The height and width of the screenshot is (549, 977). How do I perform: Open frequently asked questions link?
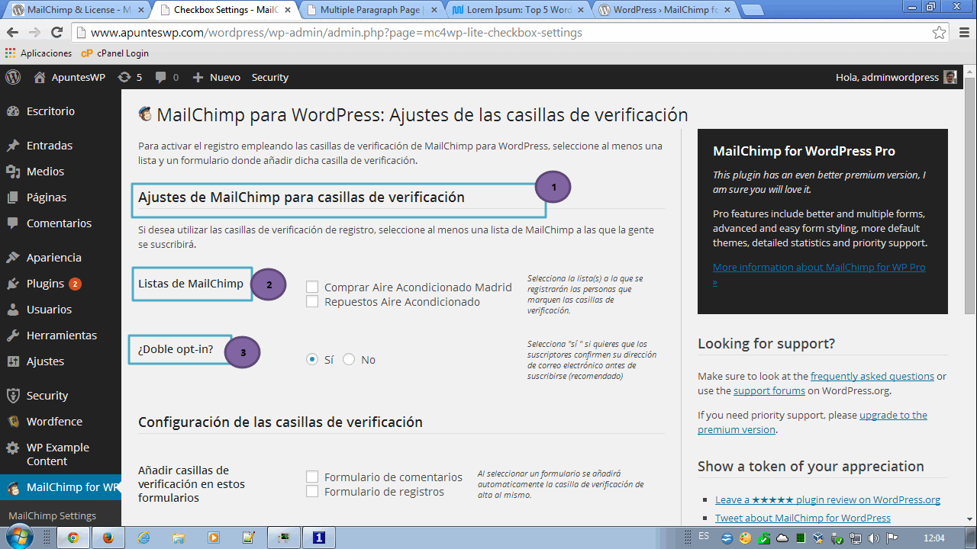coord(872,376)
